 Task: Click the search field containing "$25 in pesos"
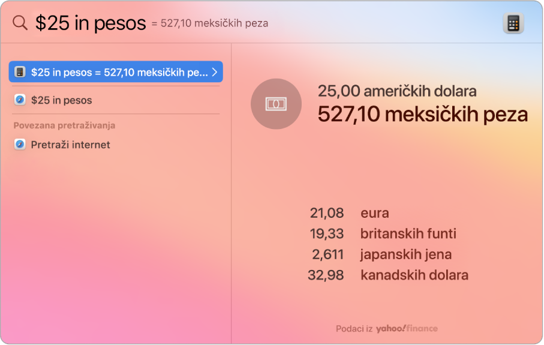pos(91,23)
